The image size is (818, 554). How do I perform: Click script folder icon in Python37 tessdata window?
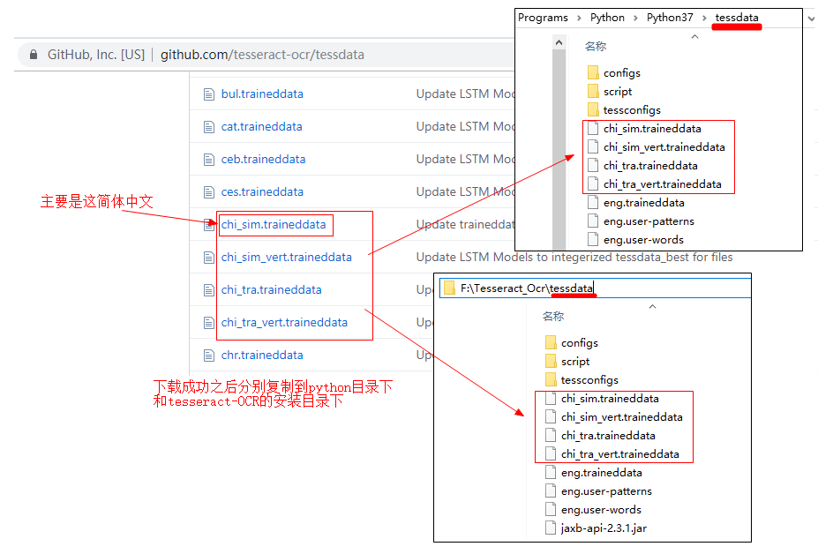(x=593, y=91)
